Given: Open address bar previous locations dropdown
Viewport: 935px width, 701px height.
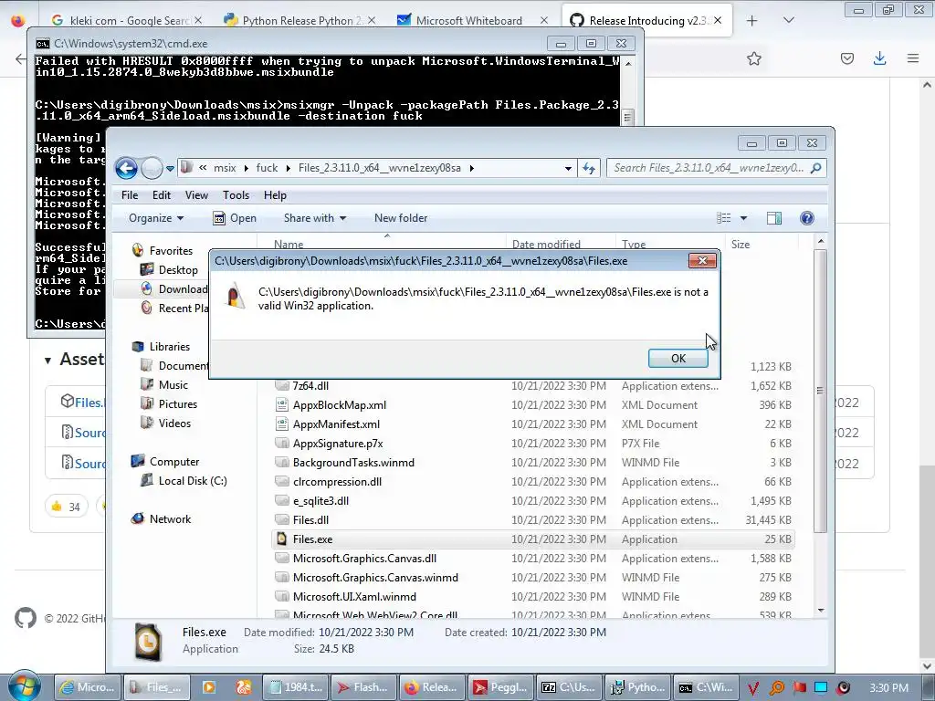Looking at the screenshot, I should 568,169.
